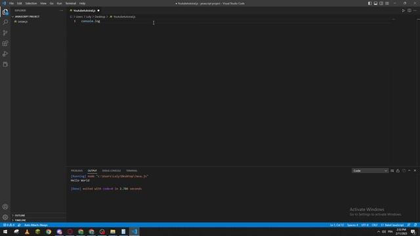Open the Extensions view
The height and width of the screenshot is (236, 420).
(x=5, y=43)
